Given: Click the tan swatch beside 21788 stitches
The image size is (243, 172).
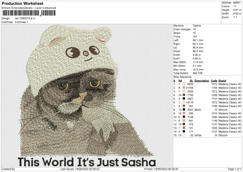Looking at the screenshot, I should coord(184,88).
